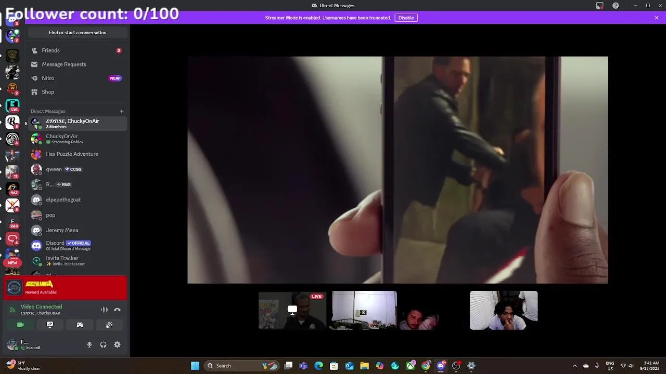Image resolution: width=666 pixels, height=374 pixels.
Task: Open the soundboard icon
Action: click(109, 325)
